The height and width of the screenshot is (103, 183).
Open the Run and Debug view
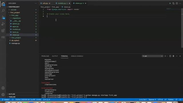[3, 24]
